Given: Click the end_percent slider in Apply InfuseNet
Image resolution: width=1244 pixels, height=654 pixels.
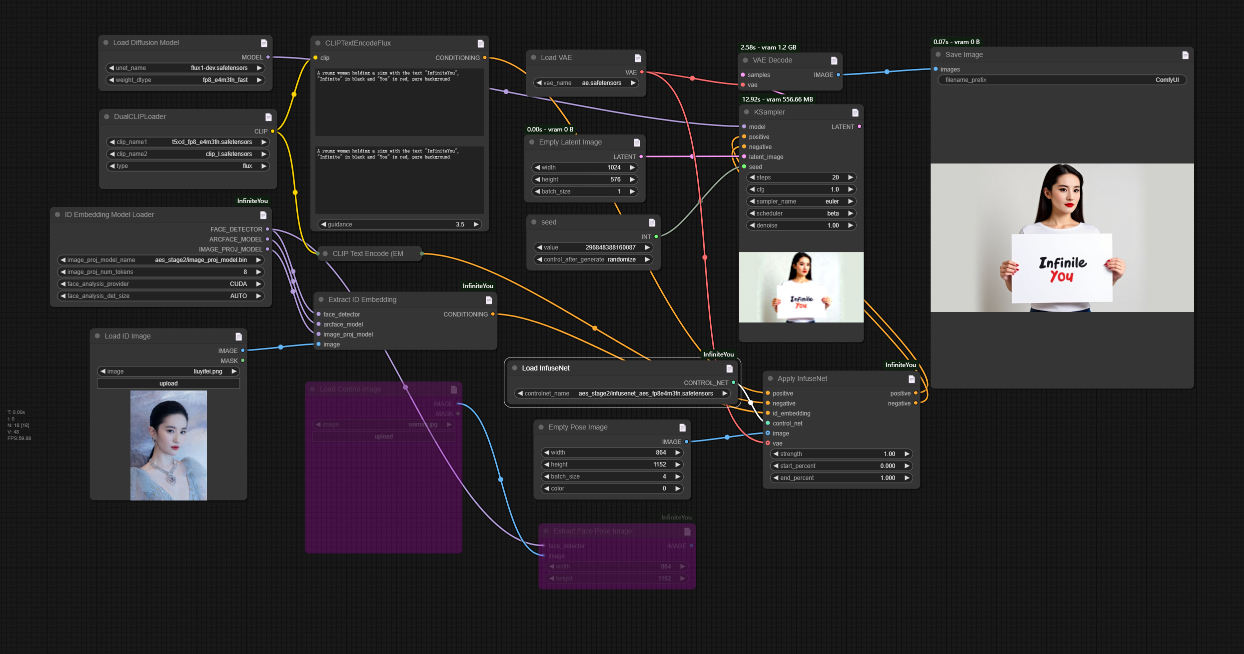Looking at the screenshot, I should click(842, 478).
